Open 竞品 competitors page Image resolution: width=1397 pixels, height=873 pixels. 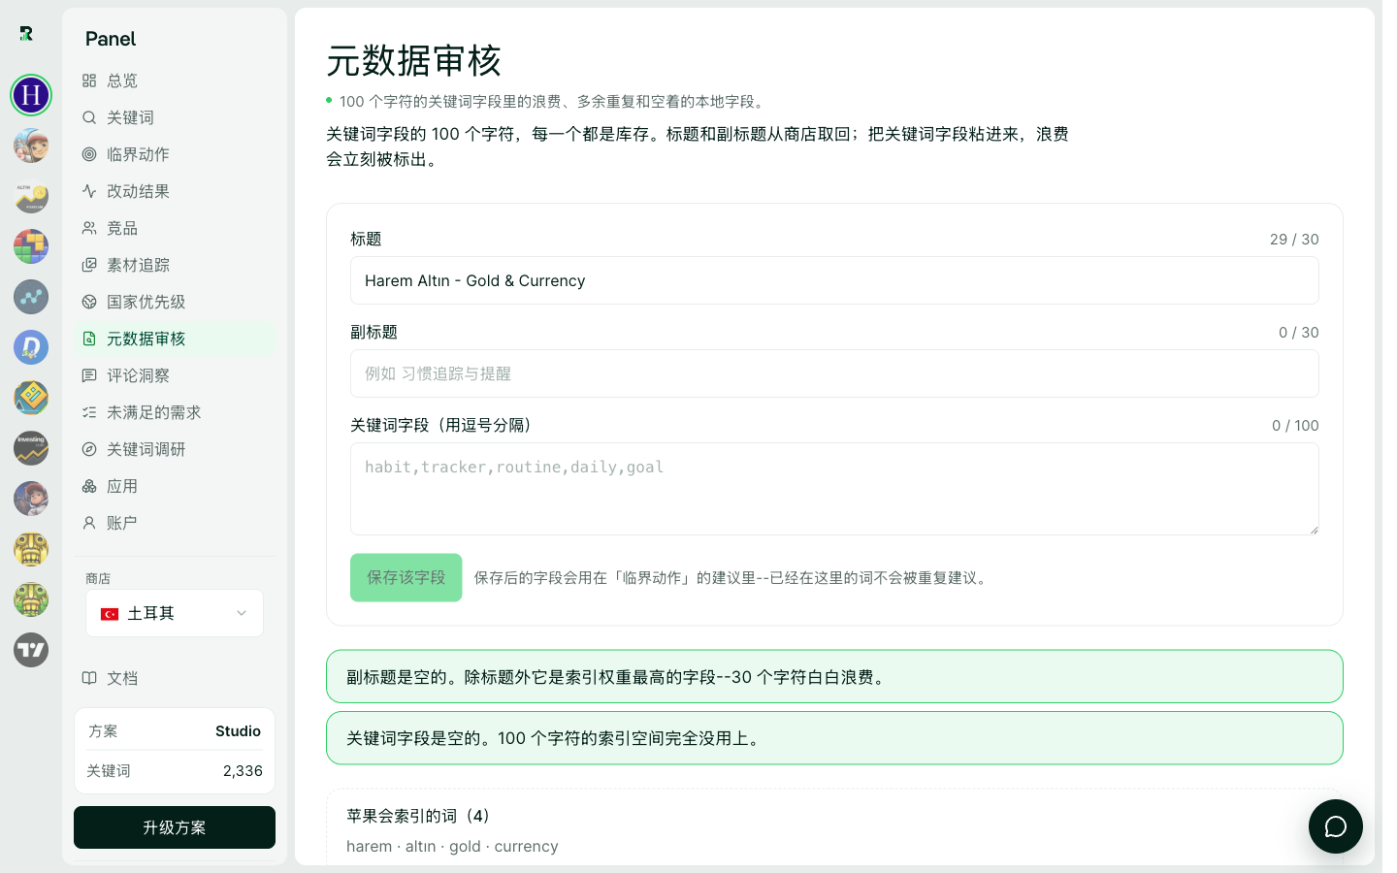(x=175, y=228)
